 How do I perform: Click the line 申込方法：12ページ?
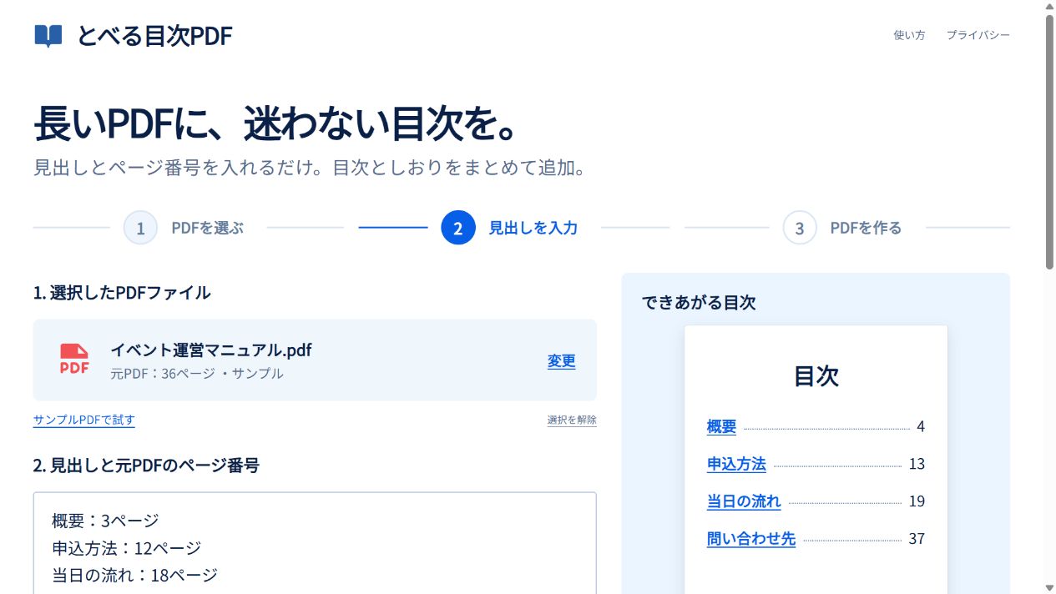(126, 548)
